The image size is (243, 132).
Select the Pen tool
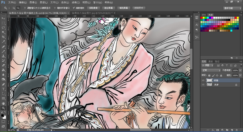point(3,84)
